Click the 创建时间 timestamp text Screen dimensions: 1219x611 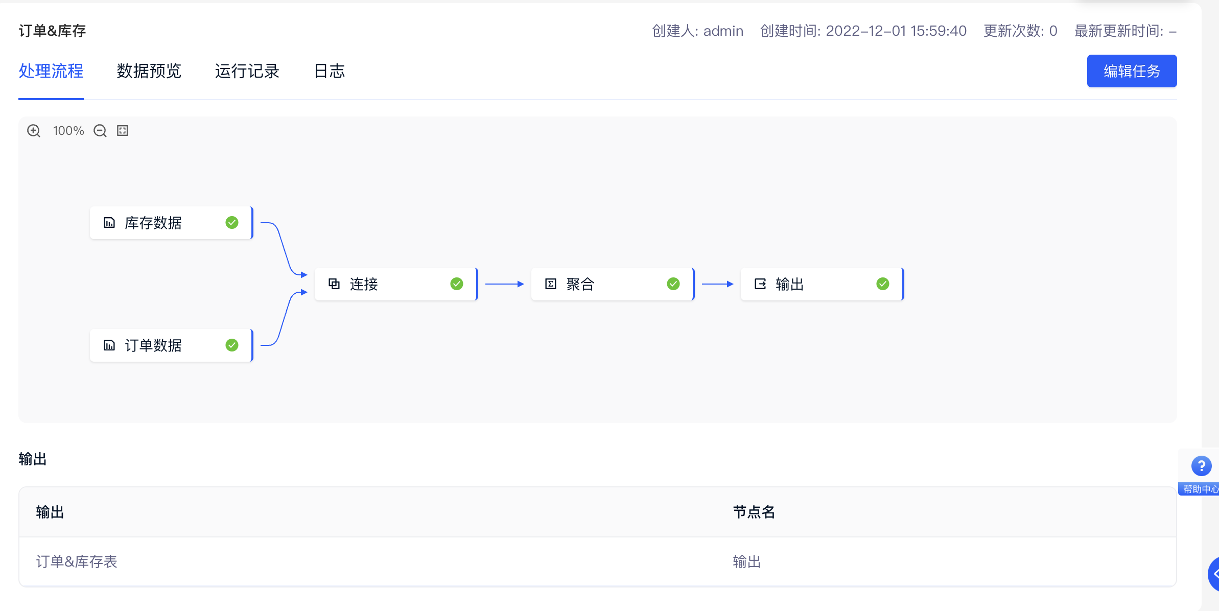click(x=863, y=31)
